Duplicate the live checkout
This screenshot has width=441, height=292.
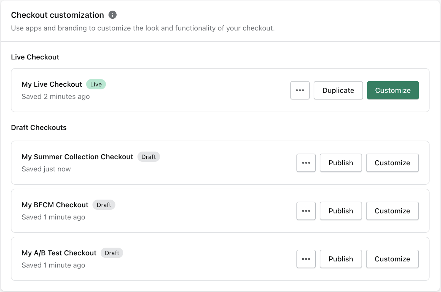(338, 90)
